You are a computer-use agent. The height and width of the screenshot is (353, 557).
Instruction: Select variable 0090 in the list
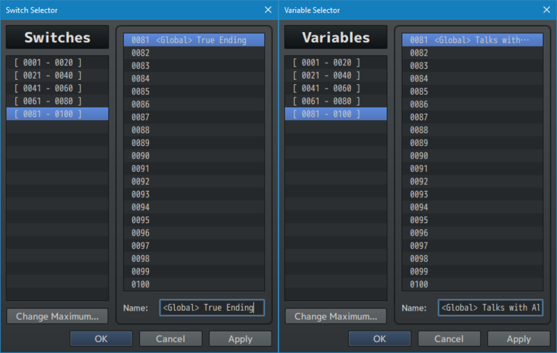[x=472, y=156]
